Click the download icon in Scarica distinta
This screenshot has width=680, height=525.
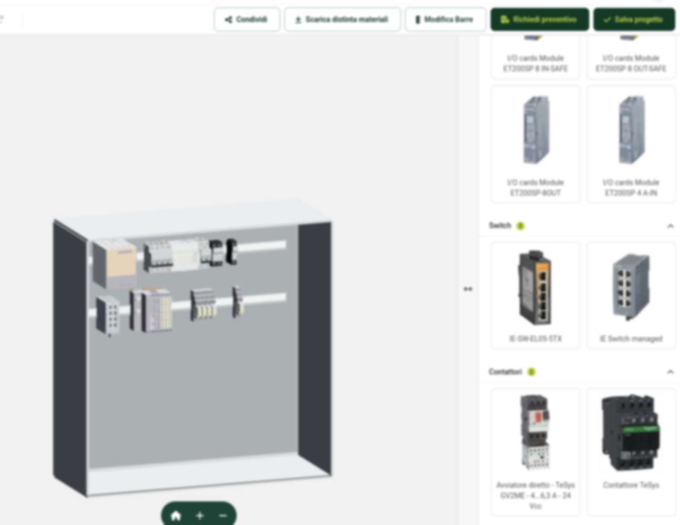298,19
